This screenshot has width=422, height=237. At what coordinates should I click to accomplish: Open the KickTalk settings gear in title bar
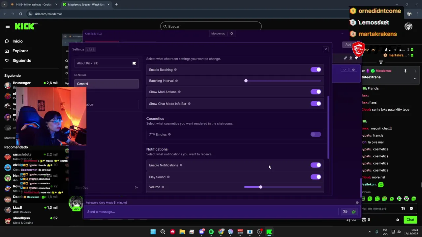click(x=231, y=34)
